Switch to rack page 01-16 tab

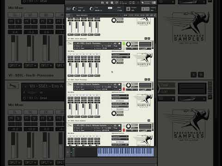point(125,15)
